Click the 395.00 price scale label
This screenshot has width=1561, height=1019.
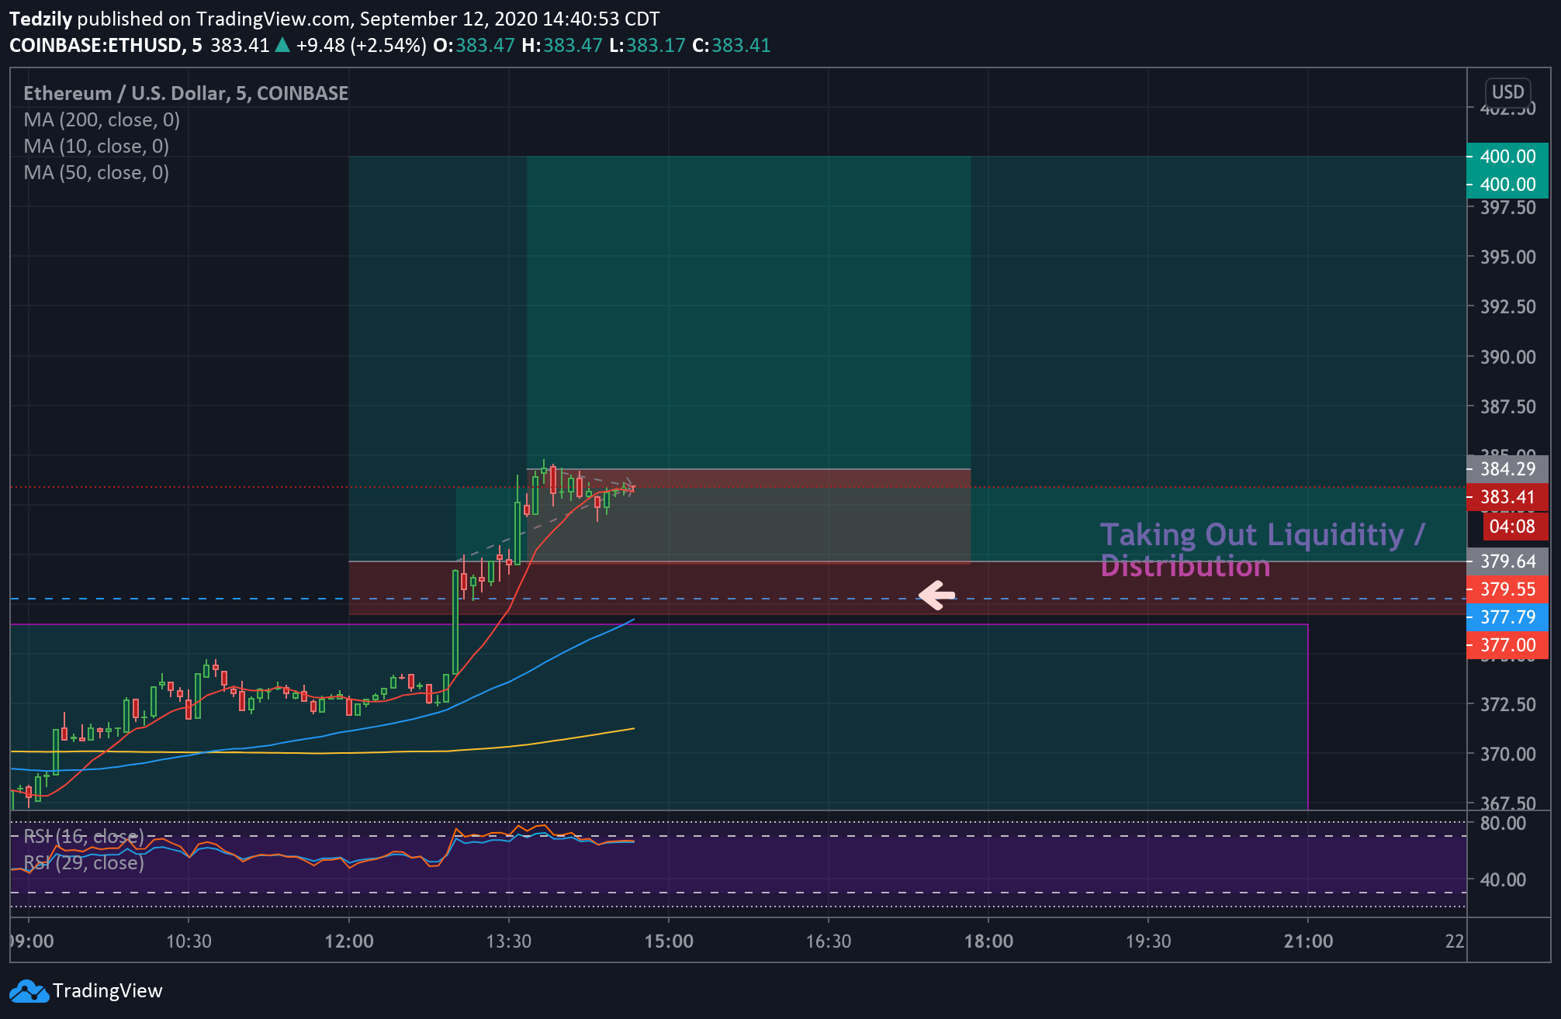[1507, 257]
